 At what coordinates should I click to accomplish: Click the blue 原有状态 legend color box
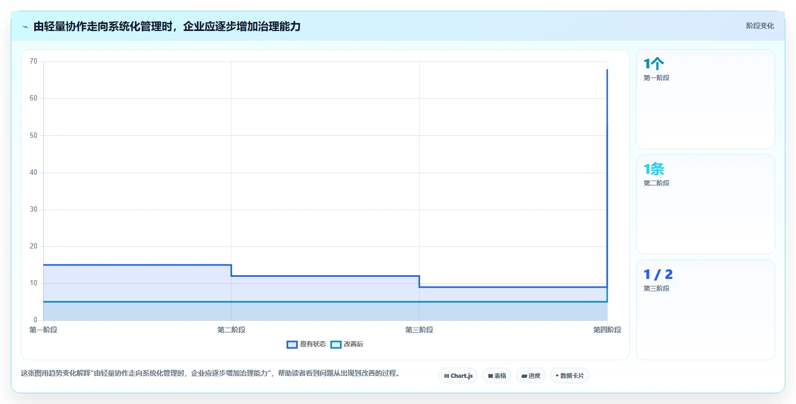292,344
